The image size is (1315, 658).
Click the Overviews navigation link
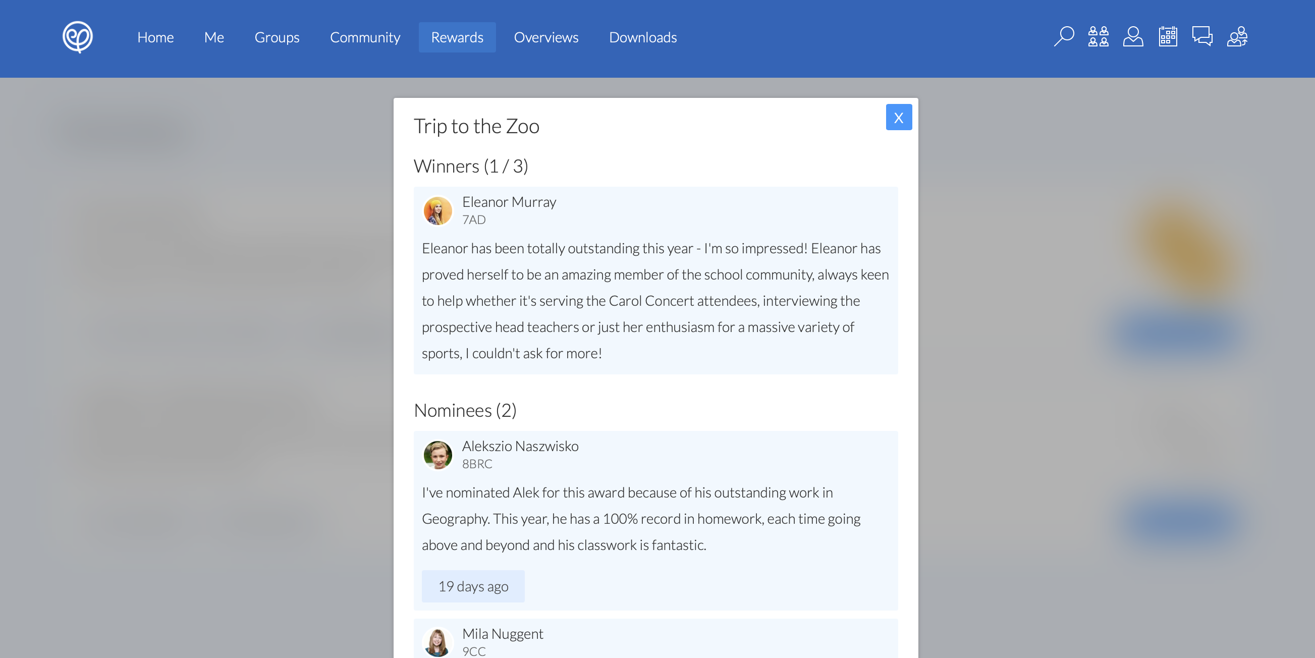coord(546,37)
